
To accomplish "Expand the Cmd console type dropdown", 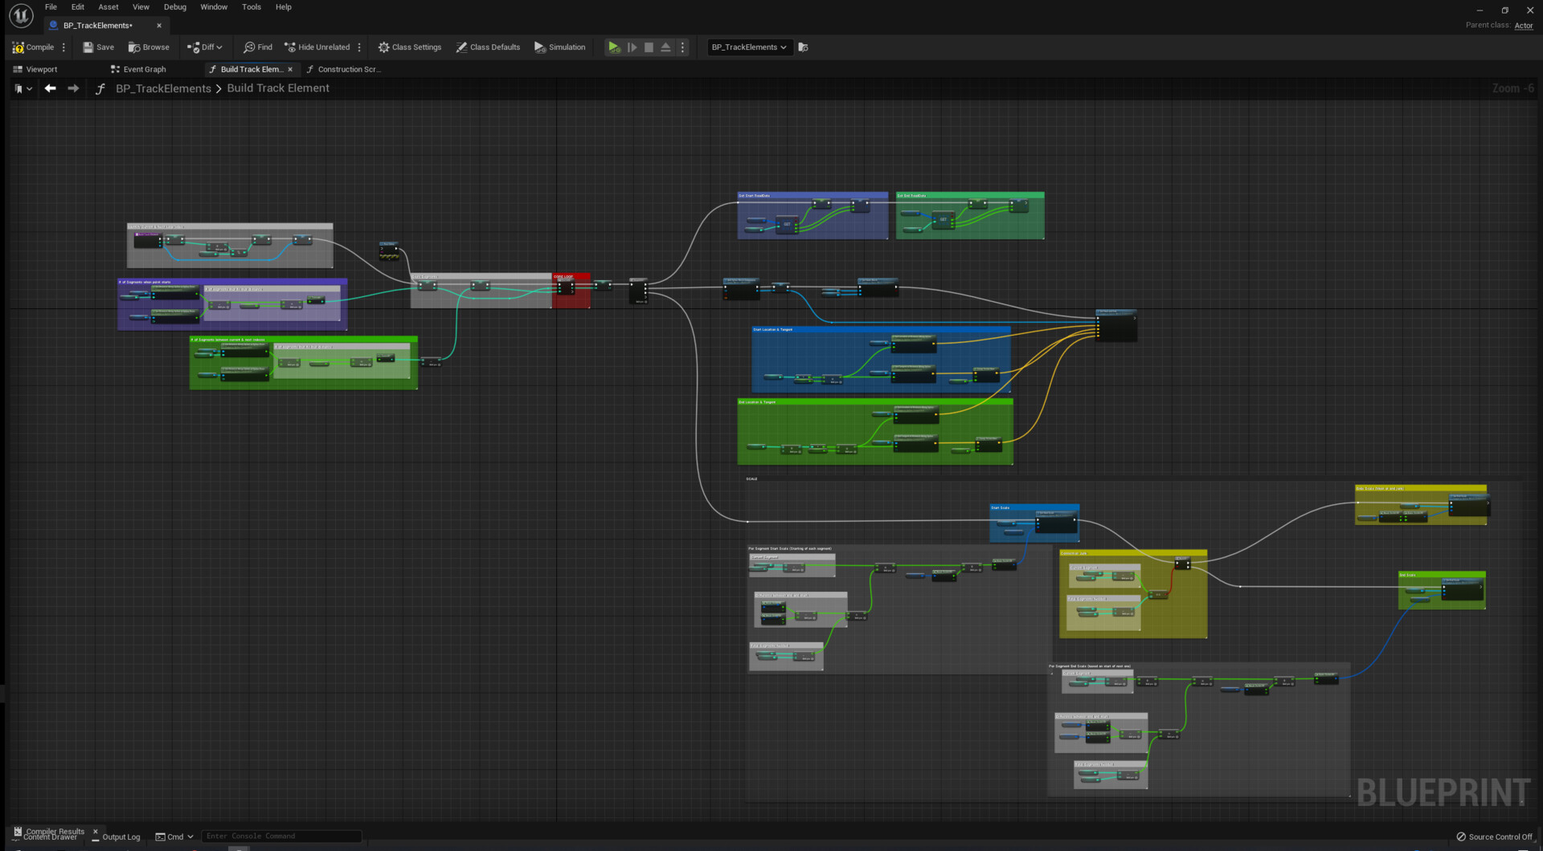I will click(x=174, y=837).
